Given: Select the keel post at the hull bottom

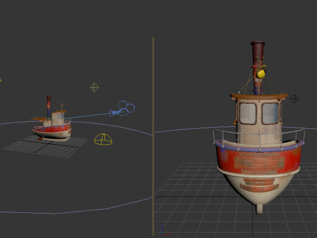Looking at the screenshot, I should (260, 209).
